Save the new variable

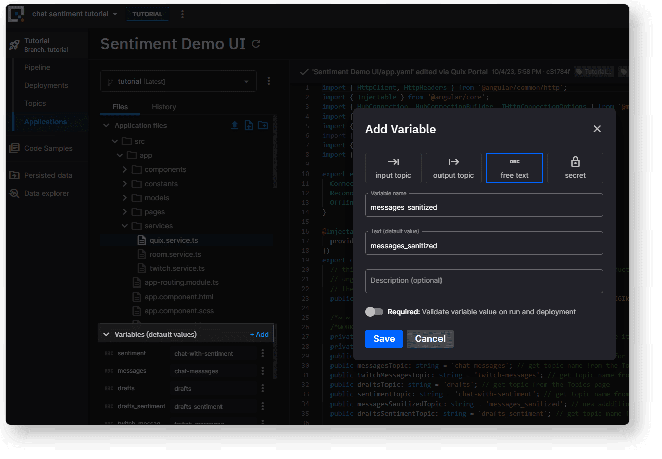point(384,339)
